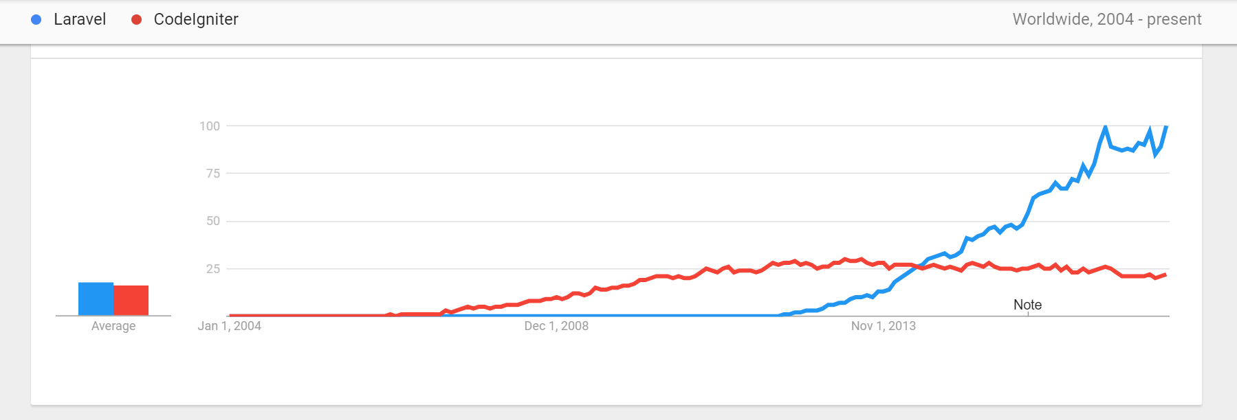Click the Average label under bars

[113, 326]
